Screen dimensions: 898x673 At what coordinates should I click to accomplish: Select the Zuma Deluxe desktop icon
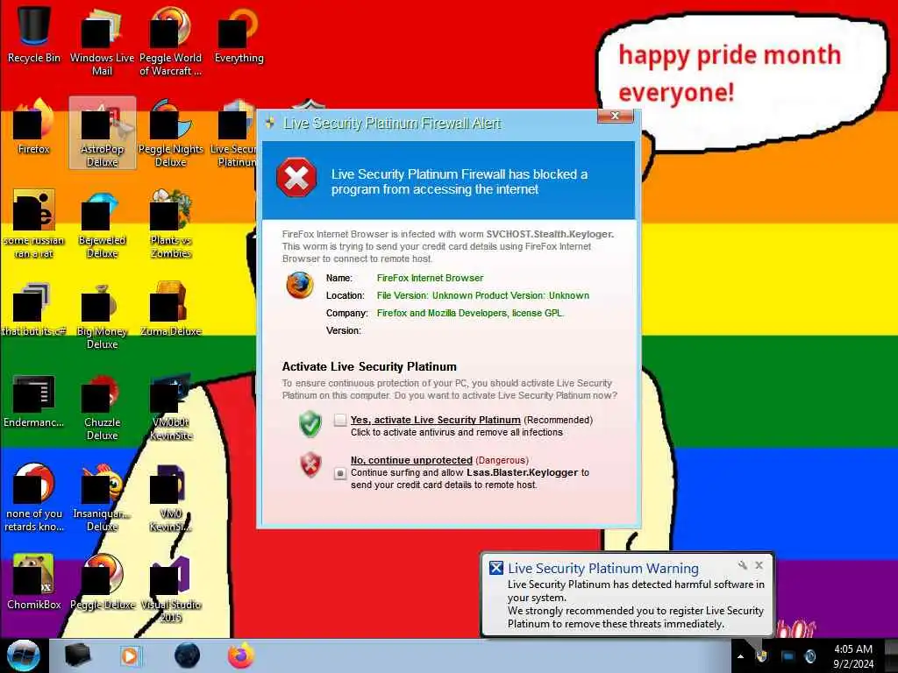170,309
